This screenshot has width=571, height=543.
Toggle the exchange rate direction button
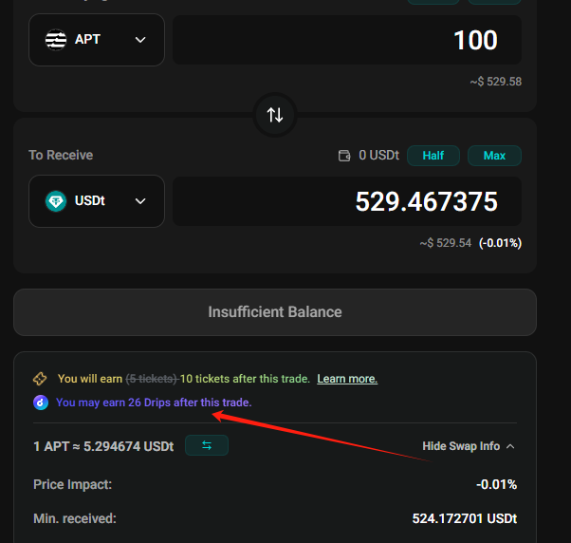point(207,445)
